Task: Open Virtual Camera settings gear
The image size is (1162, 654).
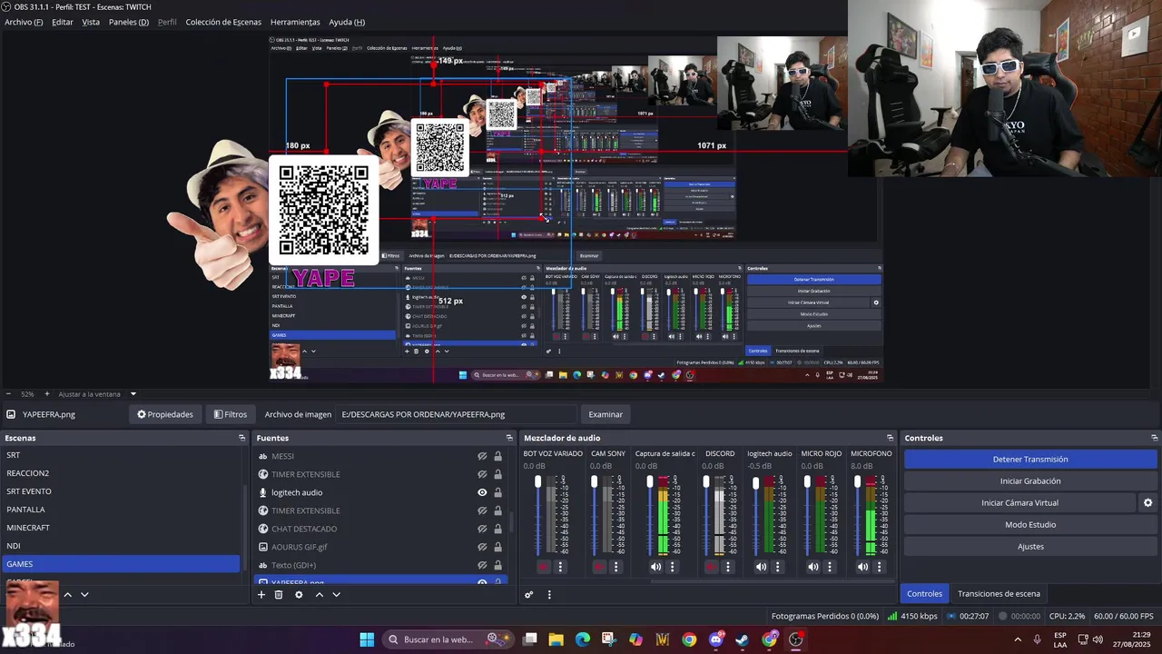Action: pyautogui.click(x=1147, y=502)
